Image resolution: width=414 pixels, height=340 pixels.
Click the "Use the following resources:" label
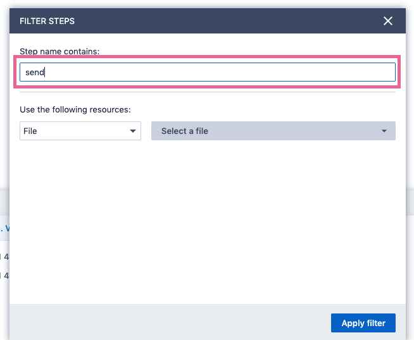click(x=75, y=109)
